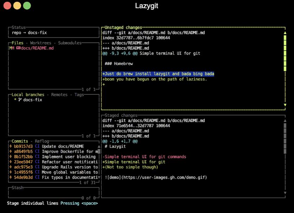Select commit Upgrade Rails version
Screen dimensions: 294x213
click(53, 167)
